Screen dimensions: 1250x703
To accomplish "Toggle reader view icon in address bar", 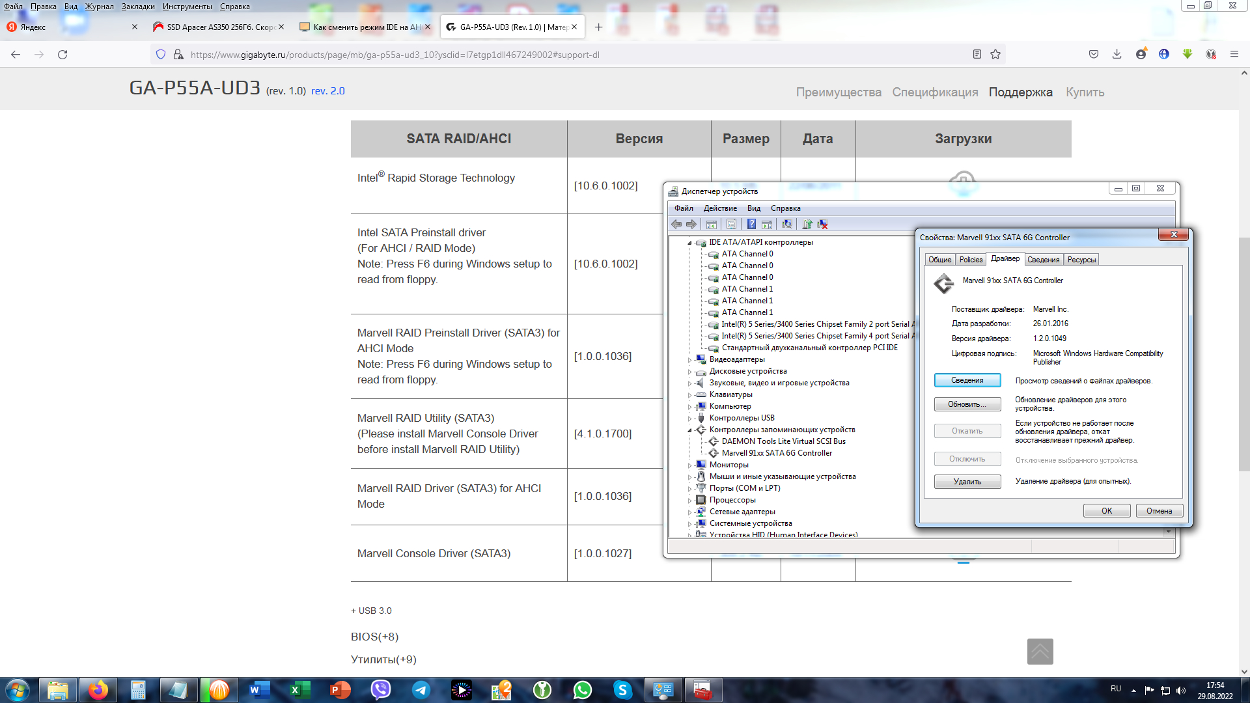I will [x=977, y=55].
